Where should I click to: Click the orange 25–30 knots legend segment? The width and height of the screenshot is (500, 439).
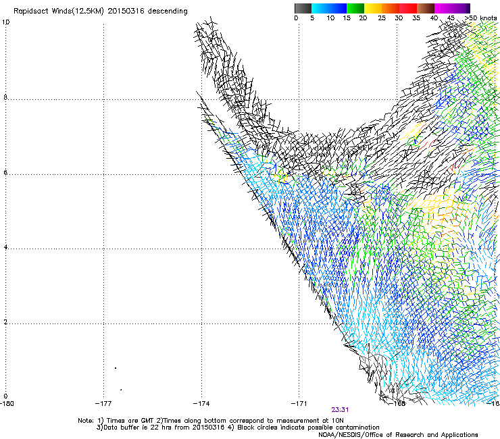click(x=391, y=8)
